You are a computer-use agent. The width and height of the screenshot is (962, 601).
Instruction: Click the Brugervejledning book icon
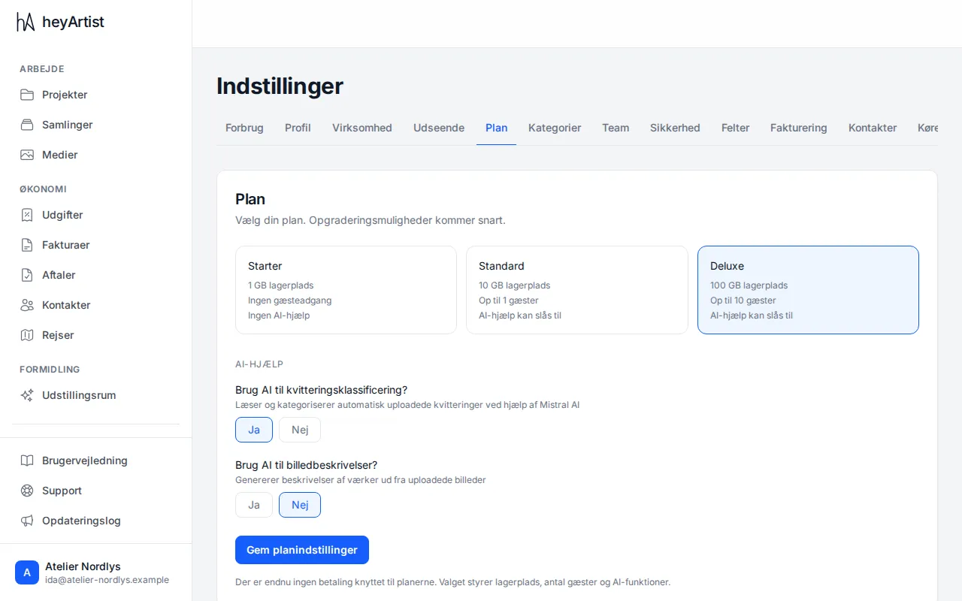[x=27, y=461]
